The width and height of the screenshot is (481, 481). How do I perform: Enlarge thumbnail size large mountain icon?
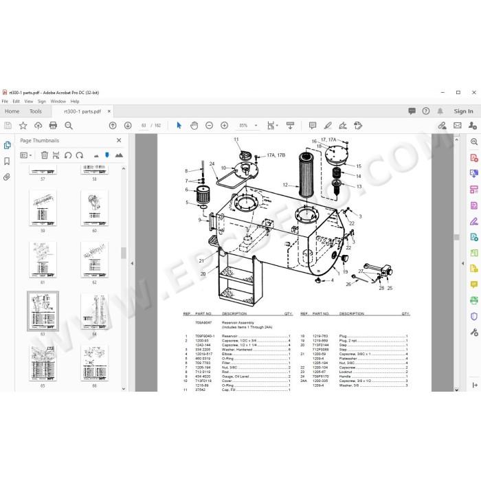point(119,155)
